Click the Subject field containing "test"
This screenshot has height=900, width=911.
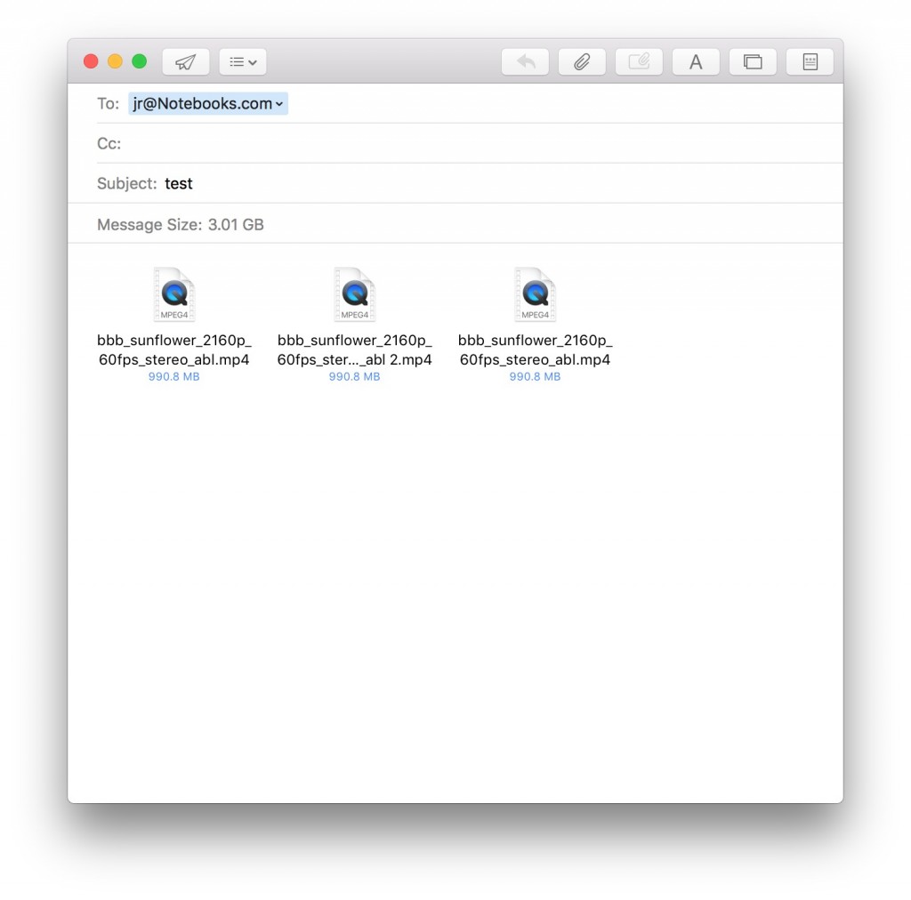470,183
